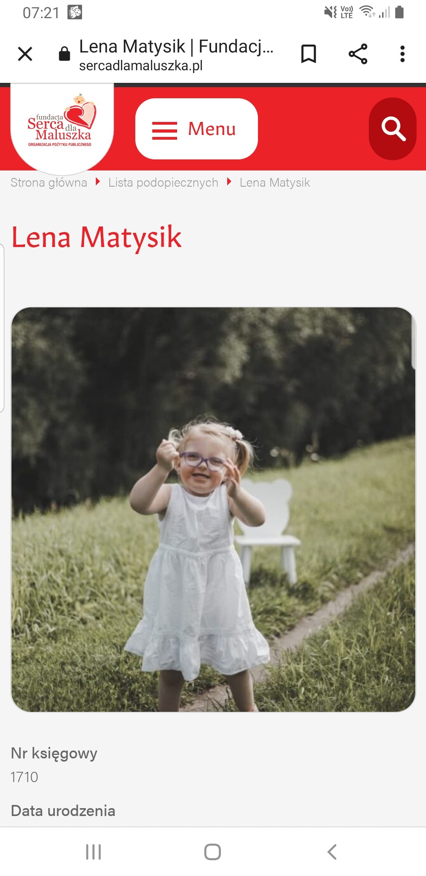Select the Lena Matysik breadcrumb
This screenshot has width=426, height=876.
275,183
